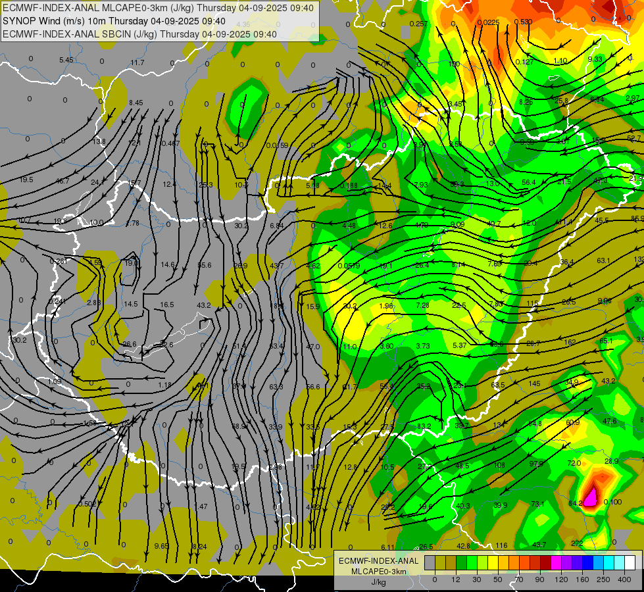This screenshot has width=644, height=592.
Task: Click the map value 47.6
Action: [x=610, y=421]
